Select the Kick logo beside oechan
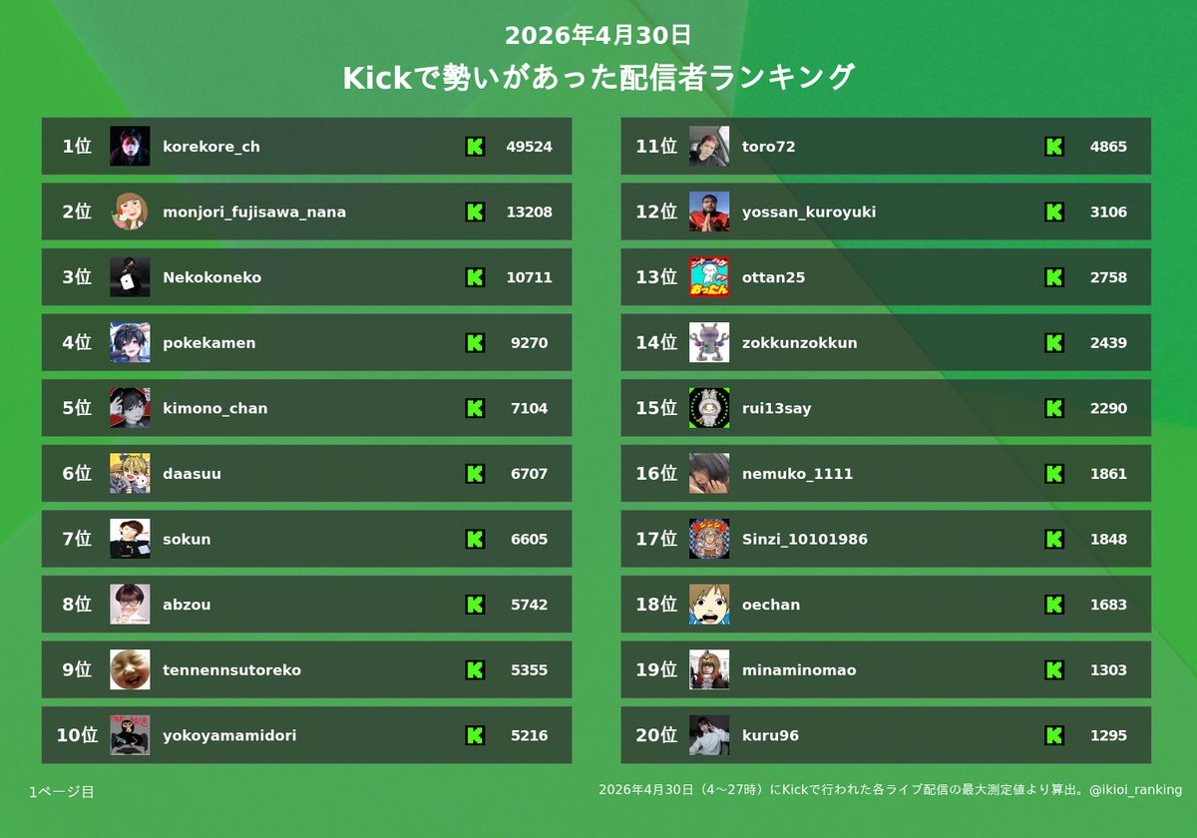 1054,605
